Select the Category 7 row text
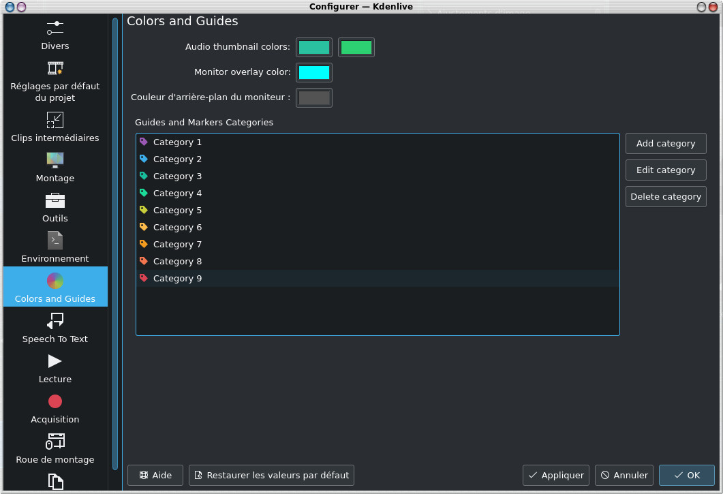Screen dimensions: 723x494 178,245
